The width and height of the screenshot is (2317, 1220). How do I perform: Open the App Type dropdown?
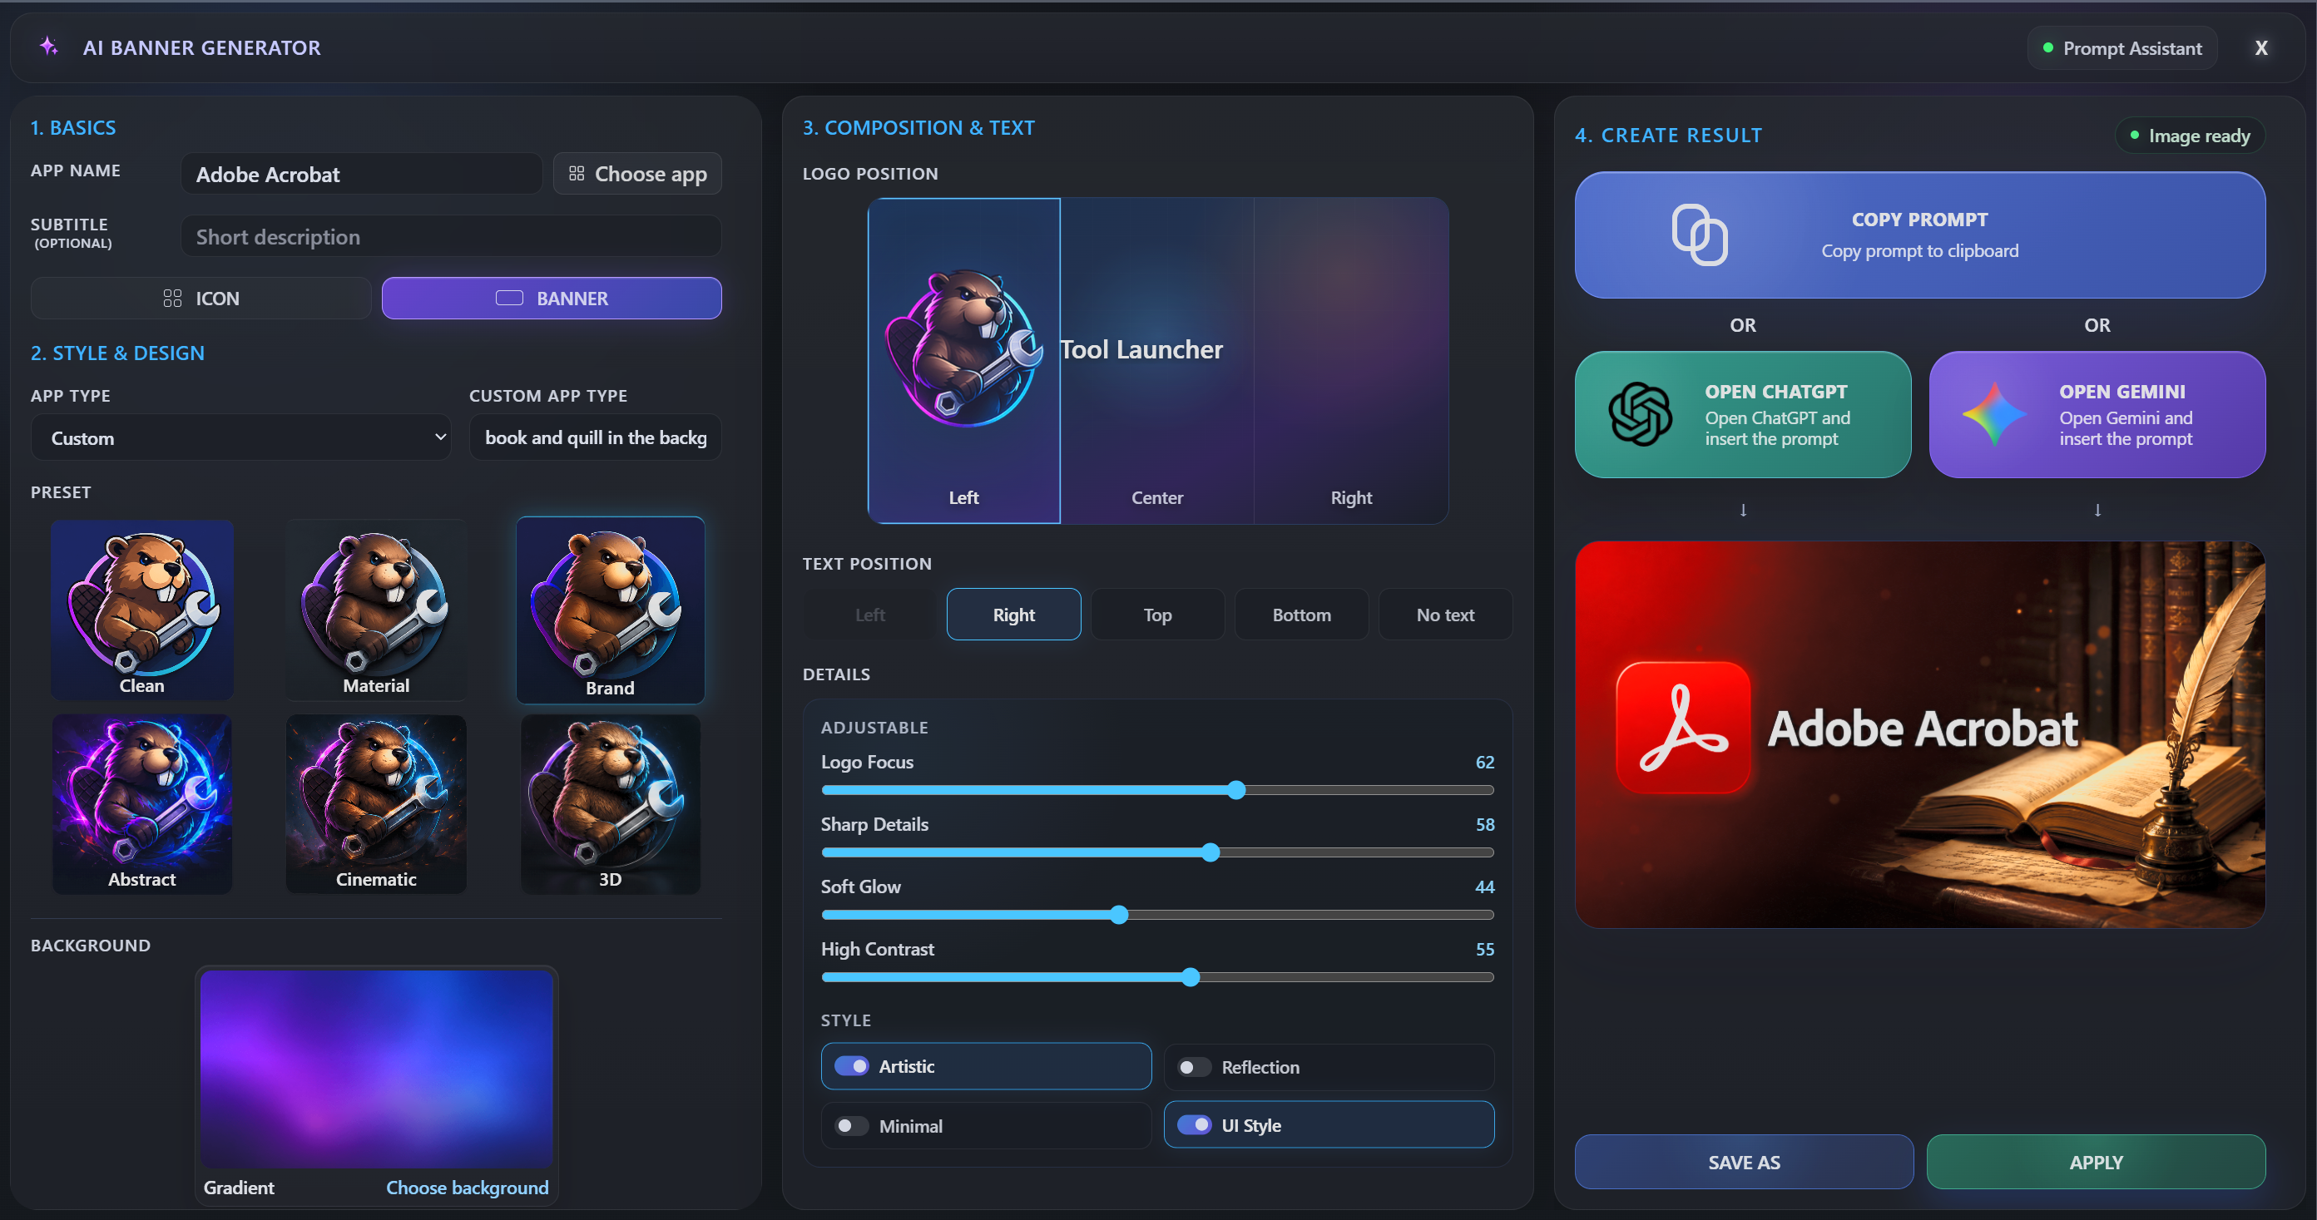241,437
